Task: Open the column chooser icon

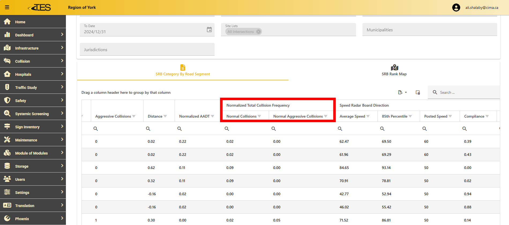Action: (418, 92)
